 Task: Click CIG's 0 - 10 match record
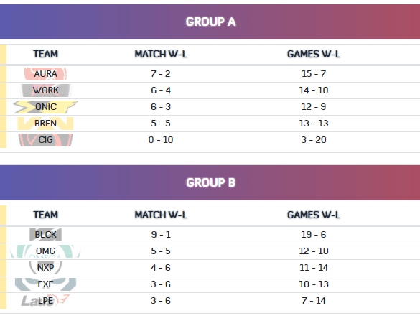tap(161, 140)
